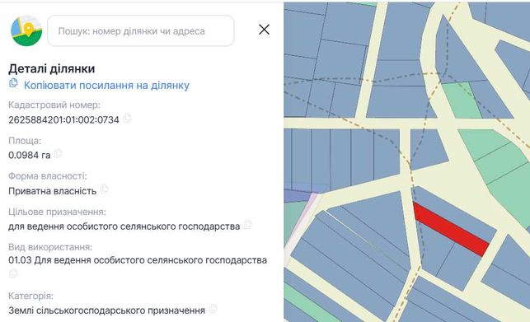Copy the cadastral number 2625884201:01:002:0734
This screenshot has height=322, width=530.
coord(127,119)
